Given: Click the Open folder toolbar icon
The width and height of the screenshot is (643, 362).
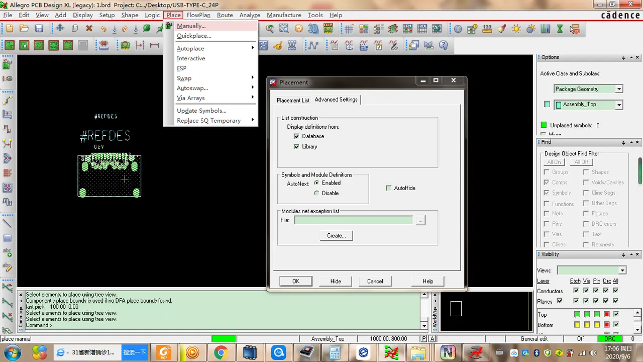Looking at the screenshot, I should pos(24,29).
